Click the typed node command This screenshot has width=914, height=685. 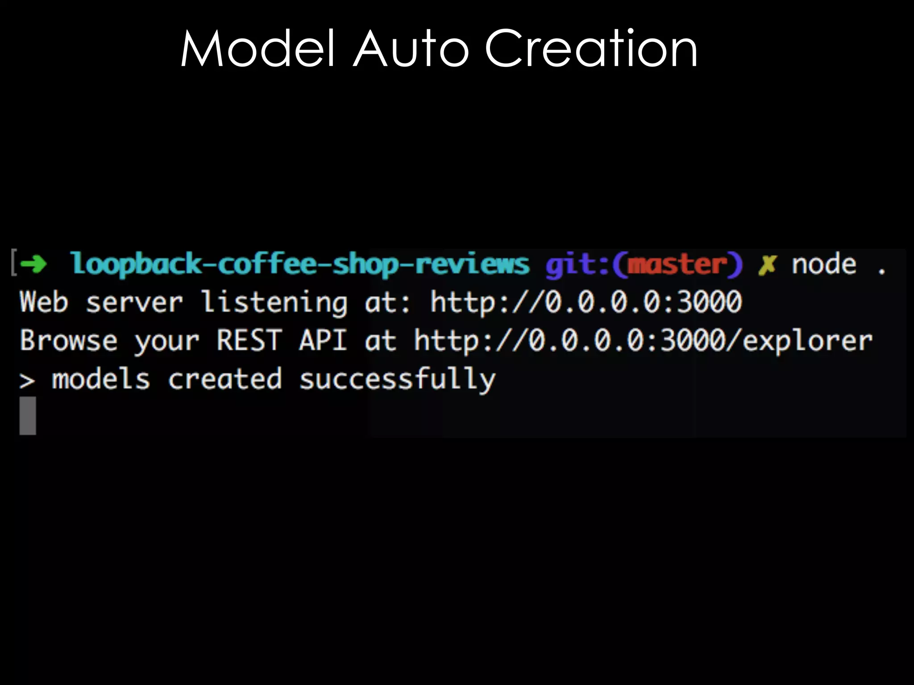pos(824,264)
